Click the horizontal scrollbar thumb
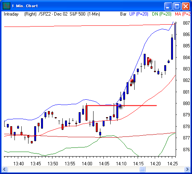This screenshot has width=192, height=174. point(142,169)
